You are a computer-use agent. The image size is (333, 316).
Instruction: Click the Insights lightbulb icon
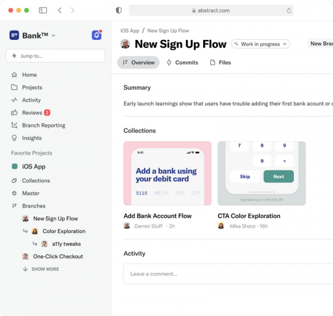(x=14, y=138)
